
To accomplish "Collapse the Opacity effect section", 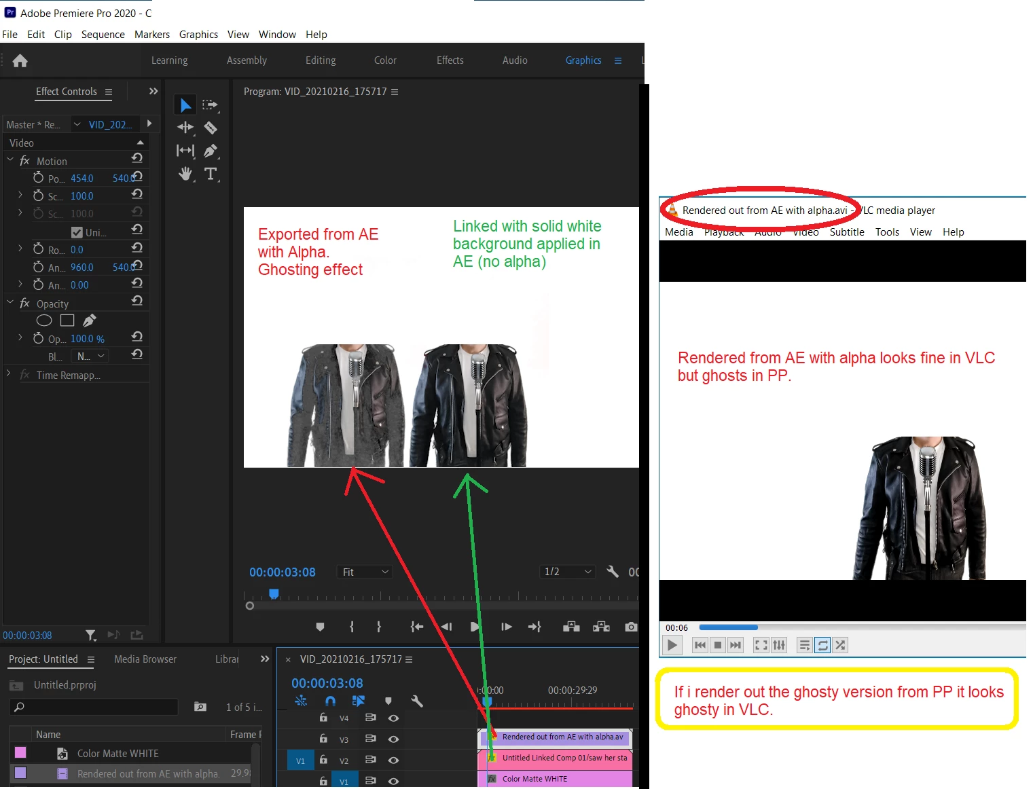I will [x=10, y=302].
